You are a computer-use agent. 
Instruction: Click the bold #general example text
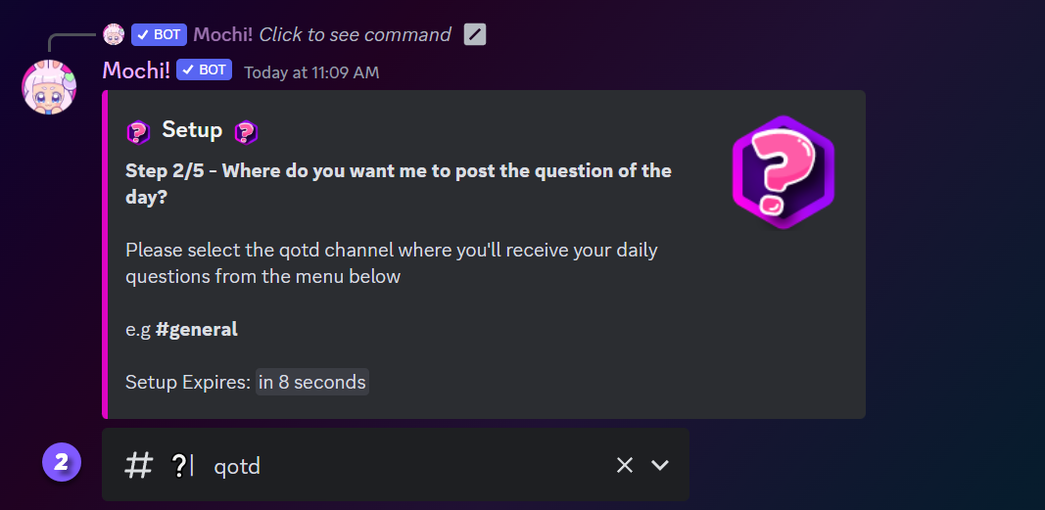[196, 329]
